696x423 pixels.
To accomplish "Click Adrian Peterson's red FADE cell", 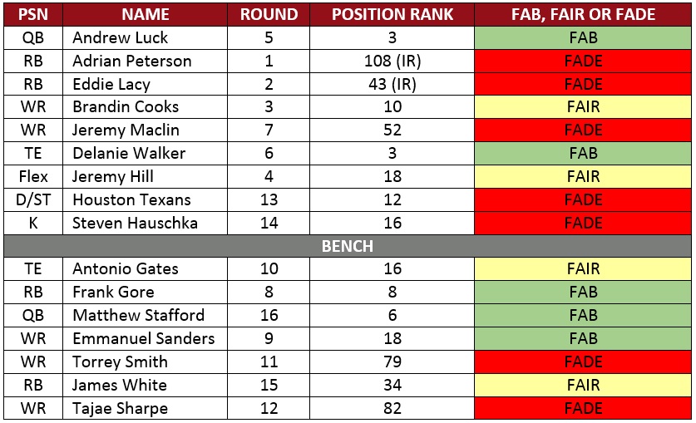I will (583, 61).
